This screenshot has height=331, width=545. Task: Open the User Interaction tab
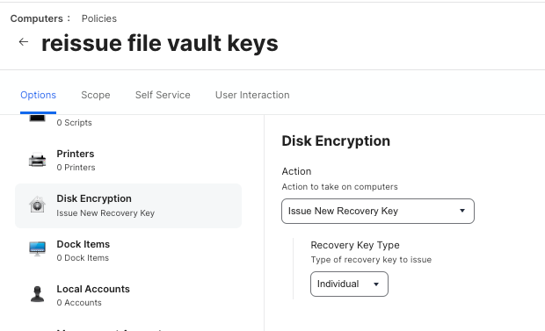click(252, 95)
